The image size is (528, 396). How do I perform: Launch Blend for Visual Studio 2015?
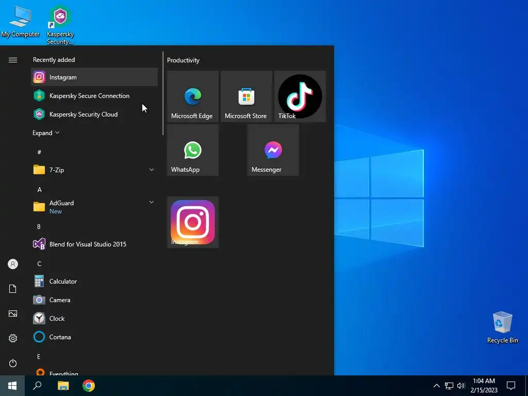point(94,244)
